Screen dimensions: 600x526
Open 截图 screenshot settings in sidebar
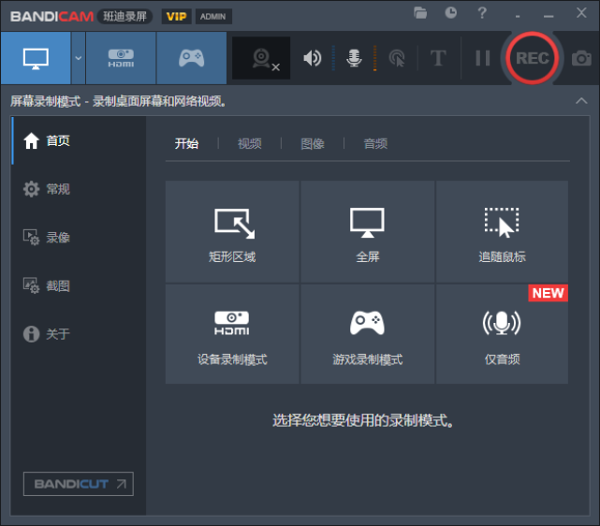tap(79, 285)
